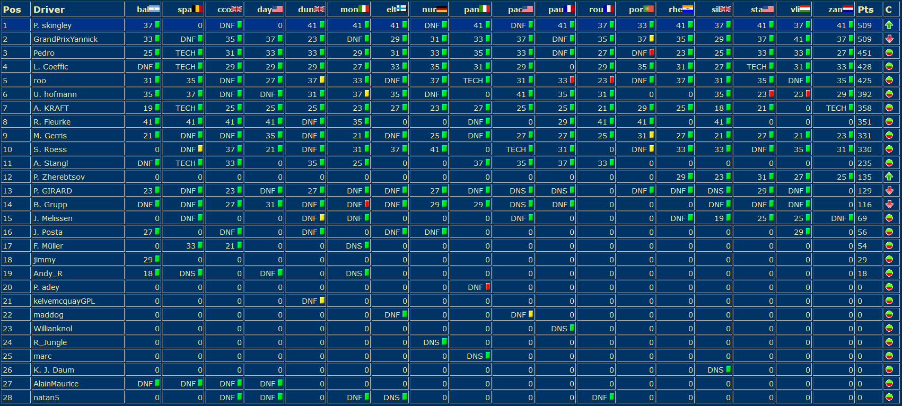Click the Hungarian flag next to vli
This screenshot has width=902, height=406.
tap(804, 9)
